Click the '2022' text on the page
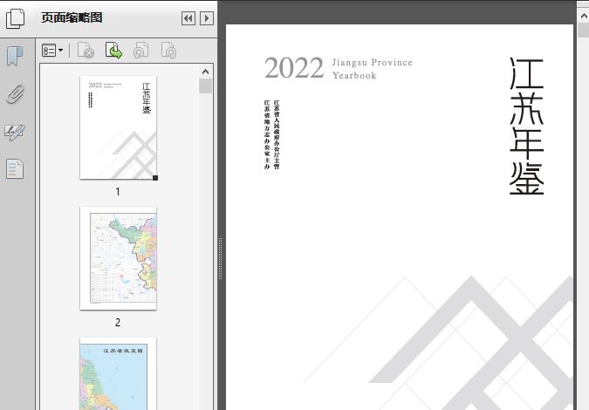The image size is (589, 410). coord(294,68)
